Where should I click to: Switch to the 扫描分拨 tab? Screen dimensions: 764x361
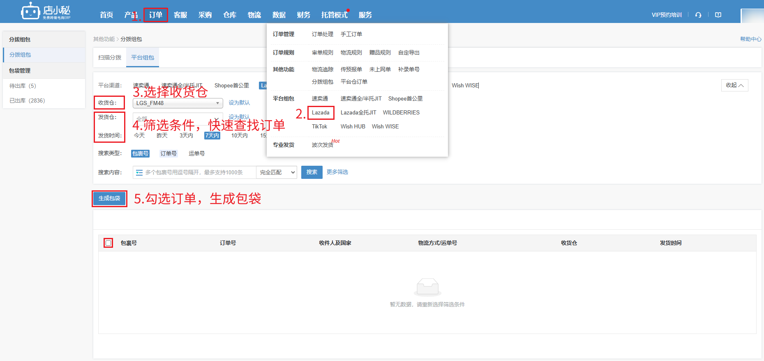[x=110, y=57]
